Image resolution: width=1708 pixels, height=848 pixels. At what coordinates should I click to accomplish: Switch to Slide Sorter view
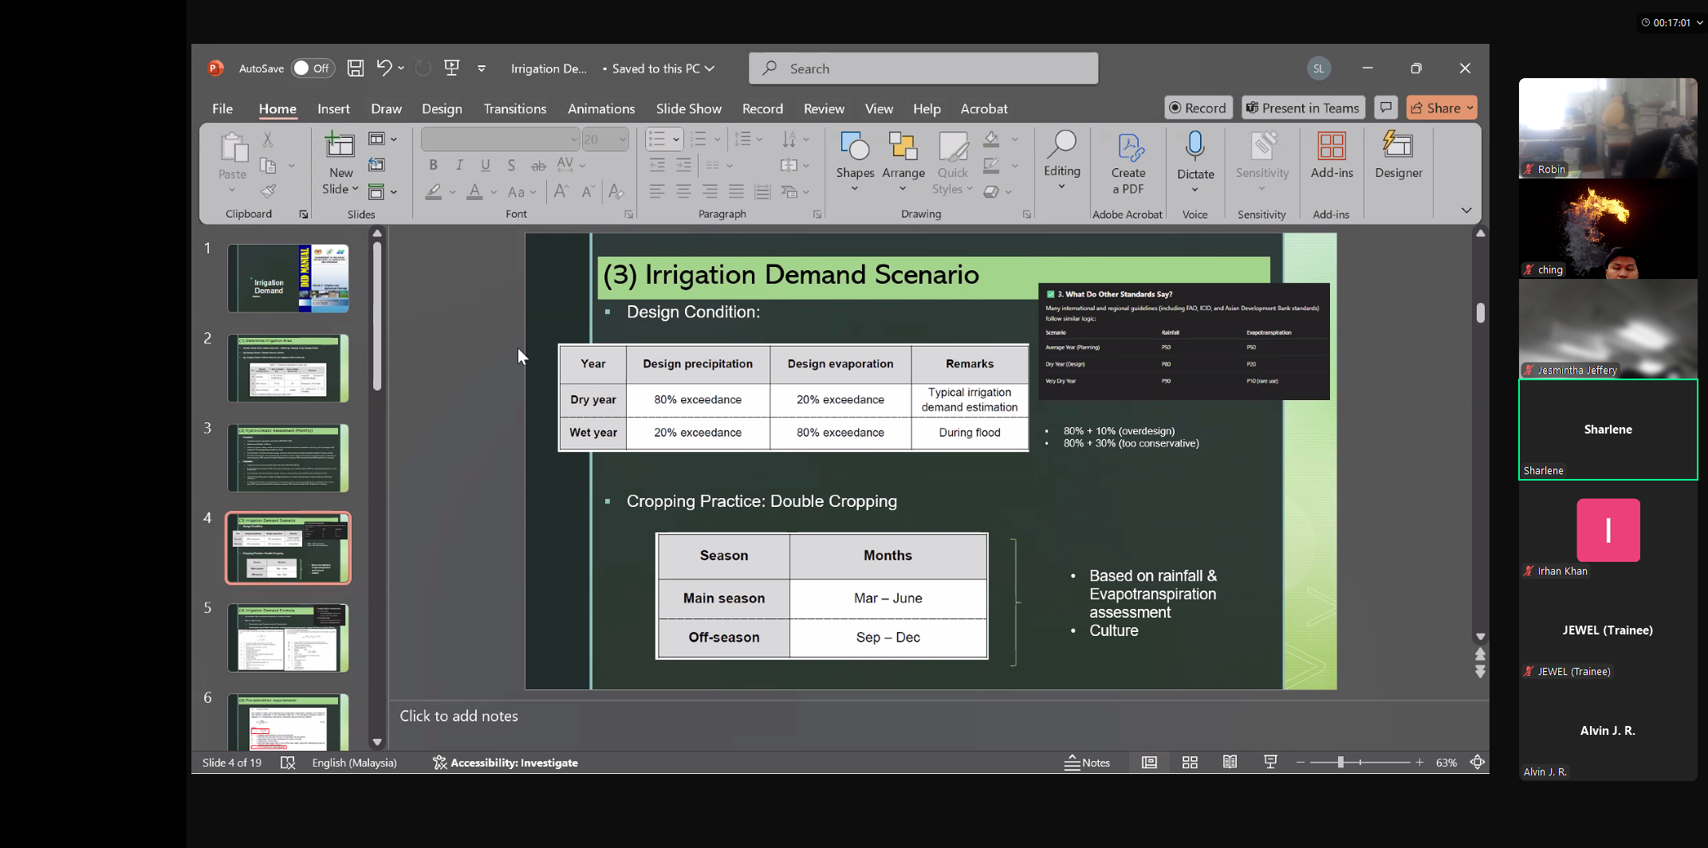(1190, 763)
